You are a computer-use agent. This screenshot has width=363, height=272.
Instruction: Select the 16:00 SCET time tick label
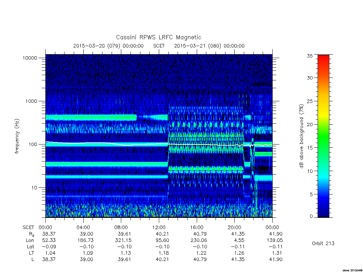(197, 227)
